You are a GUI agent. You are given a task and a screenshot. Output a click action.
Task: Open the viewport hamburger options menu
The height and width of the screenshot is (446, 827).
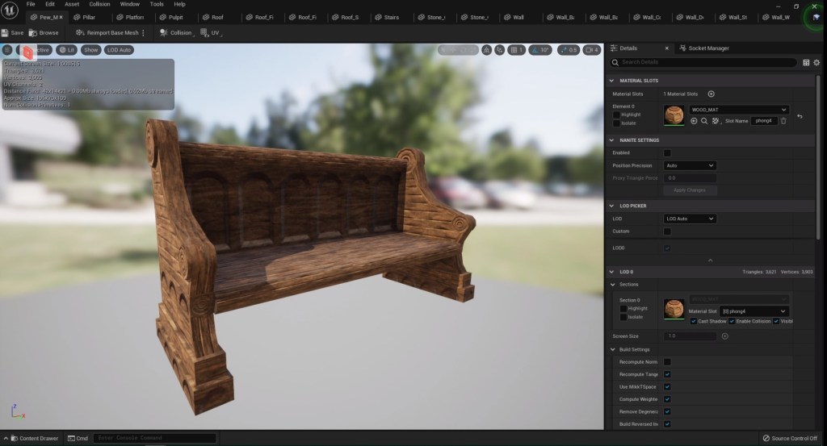point(7,50)
